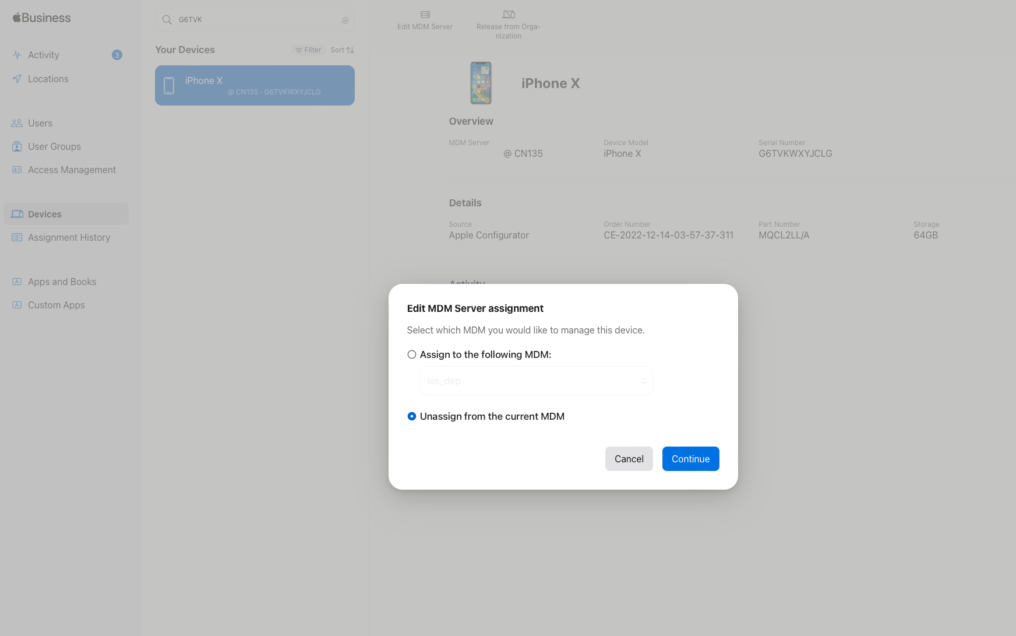This screenshot has height=636, width=1016.
Task: Open the Sort options
Action: [x=342, y=50]
